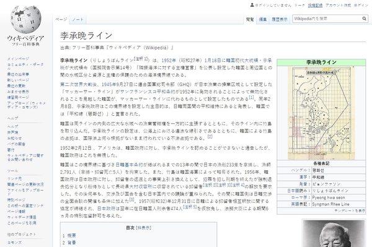Open 関連ページの更新状況 link
The width and height of the screenshot is (372, 247).
25,184
